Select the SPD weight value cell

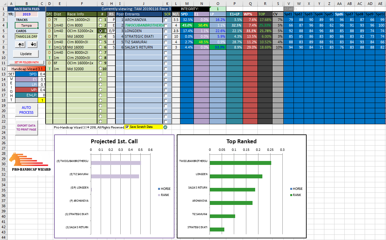[42, 74]
